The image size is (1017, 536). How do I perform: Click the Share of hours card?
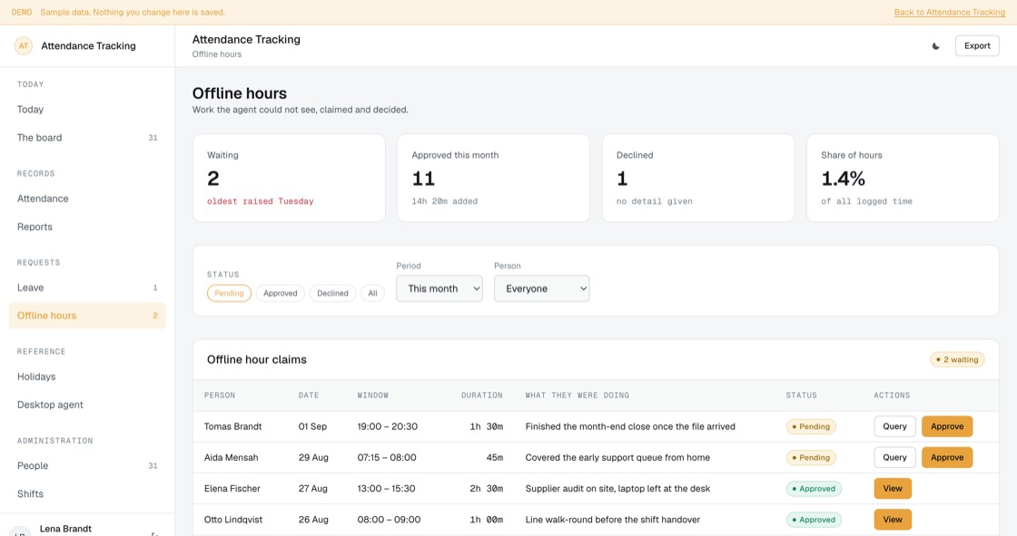point(903,179)
